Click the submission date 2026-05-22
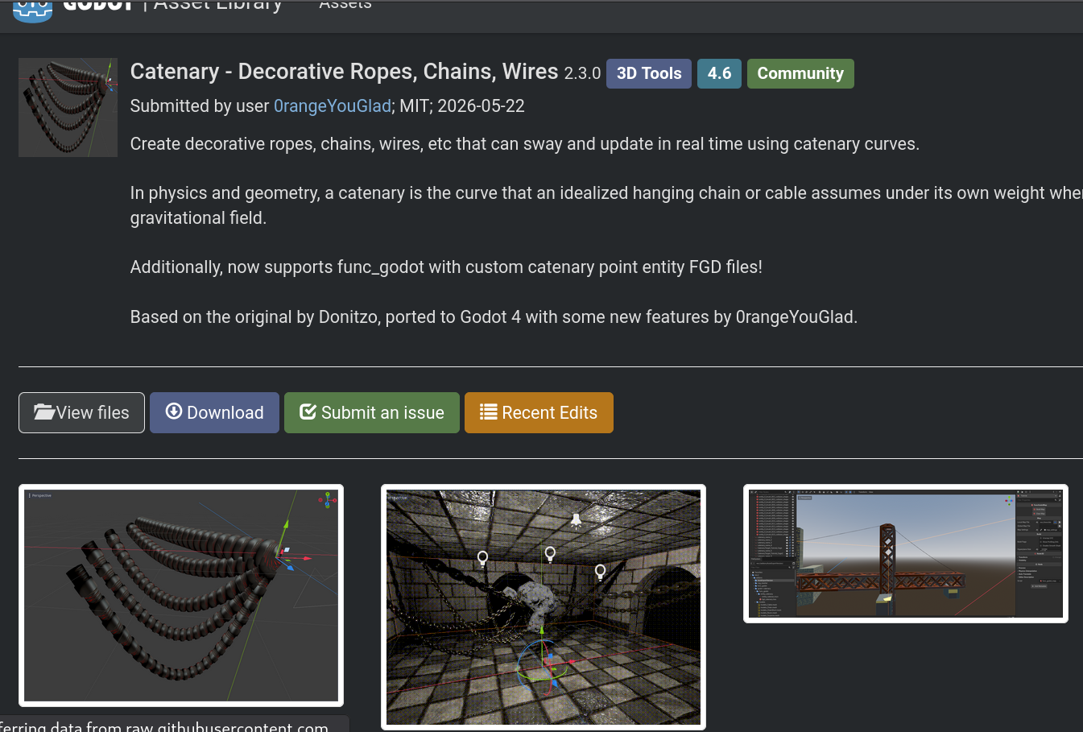This screenshot has width=1083, height=732. point(481,106)
